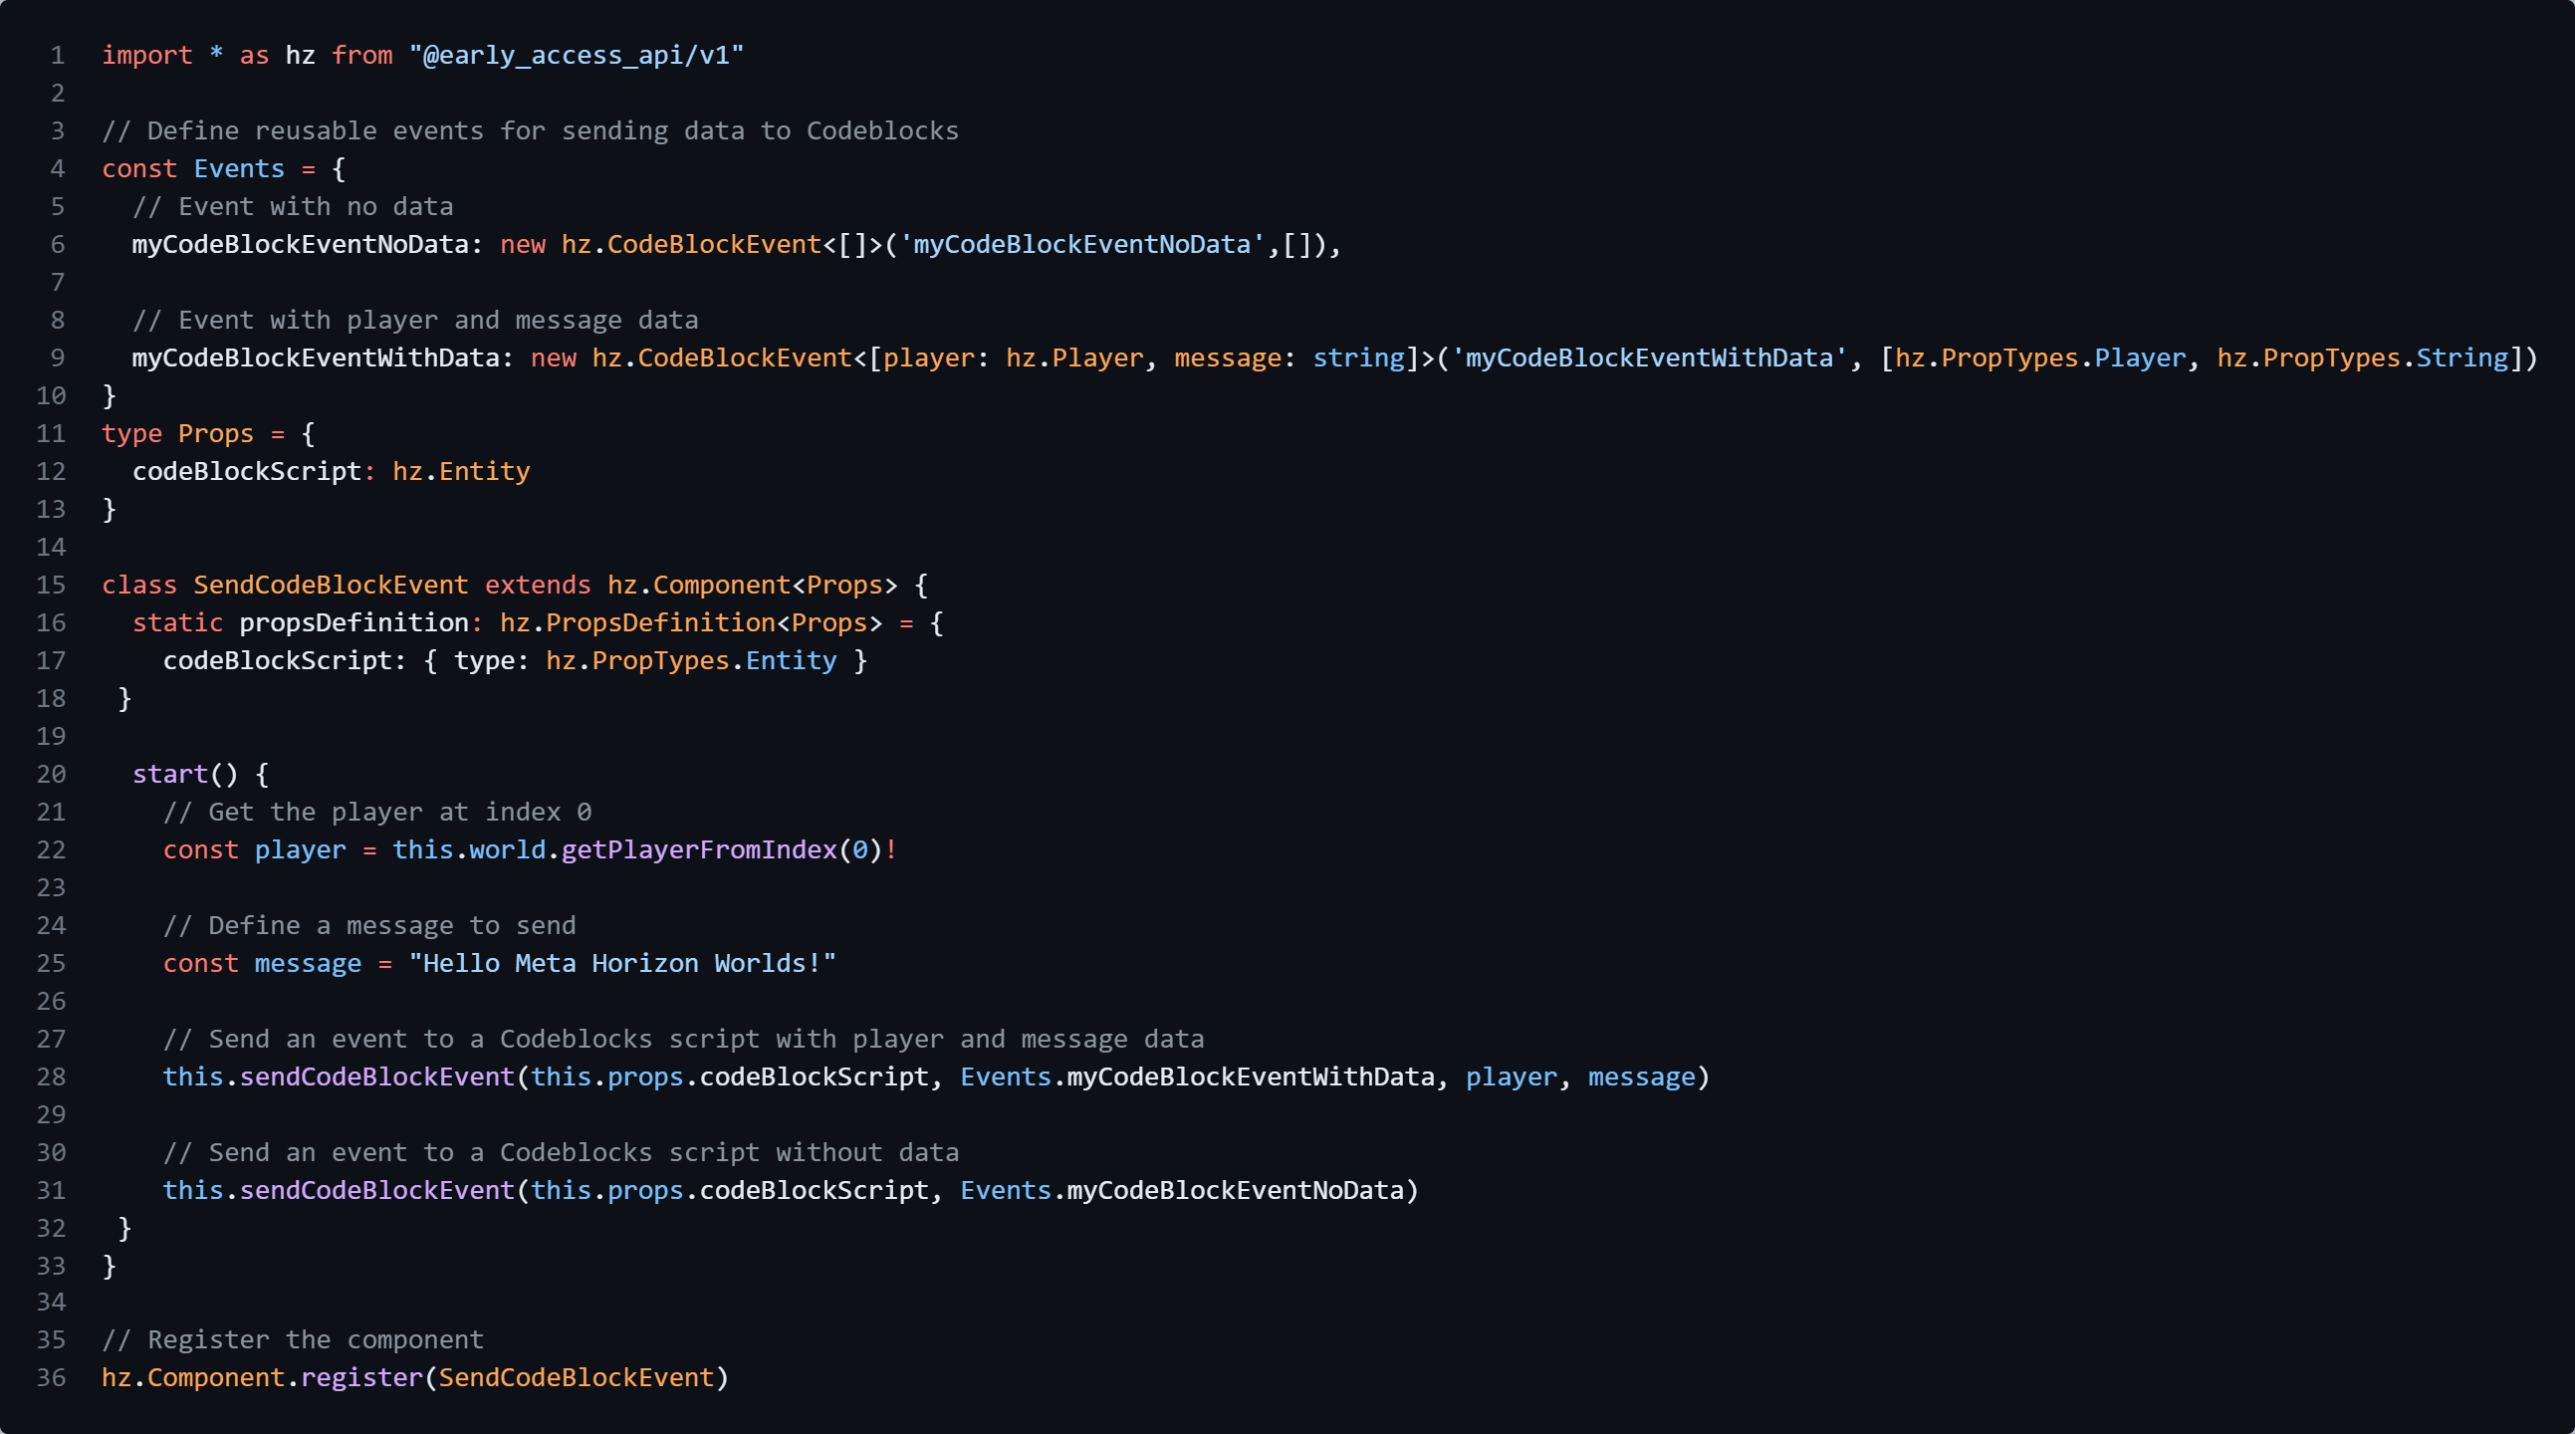Screen dimensions: 2575x1434
Task: Click the hz.PropTypes.String token on line 9
Action: click(2362, 358)
